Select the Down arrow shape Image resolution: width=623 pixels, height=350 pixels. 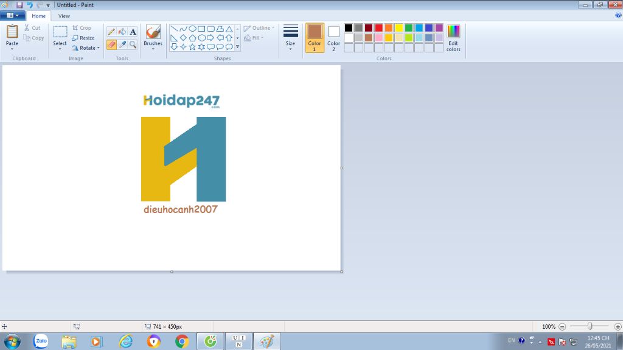pyautogui.click(x=174, y=47)
